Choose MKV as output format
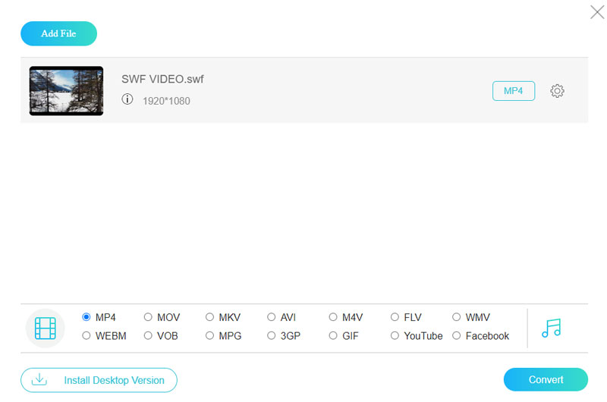 pos(210,317)
